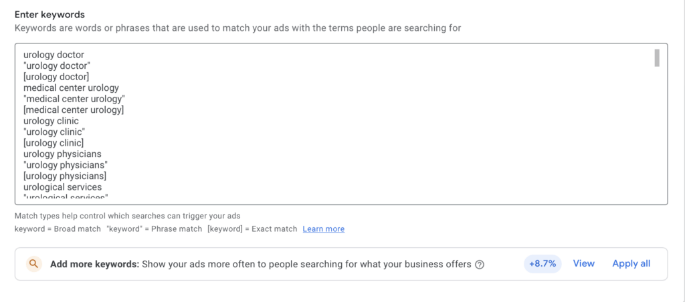
Task: Click the magnifier icon beside Add more keywords
Action: tap(33, 264)
